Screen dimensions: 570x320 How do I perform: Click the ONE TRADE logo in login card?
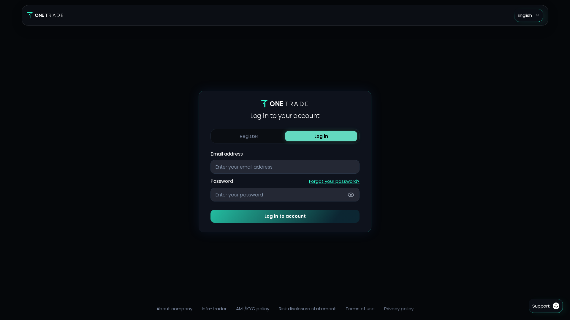(284, 104)
